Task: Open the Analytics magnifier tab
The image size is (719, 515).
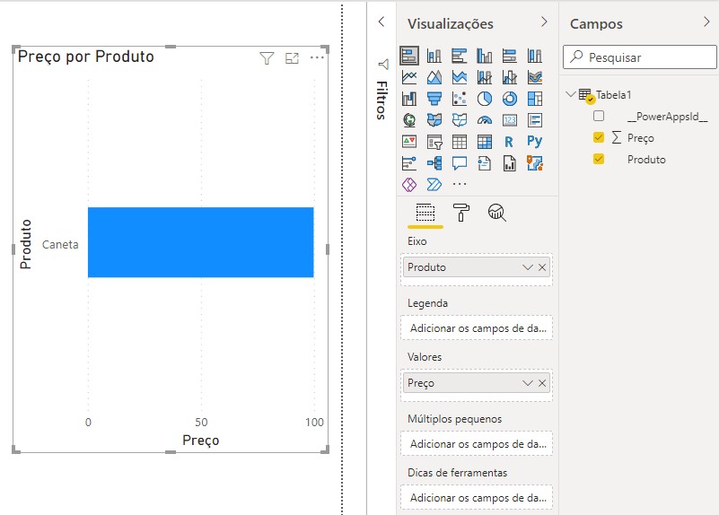Action: [496, 213]
